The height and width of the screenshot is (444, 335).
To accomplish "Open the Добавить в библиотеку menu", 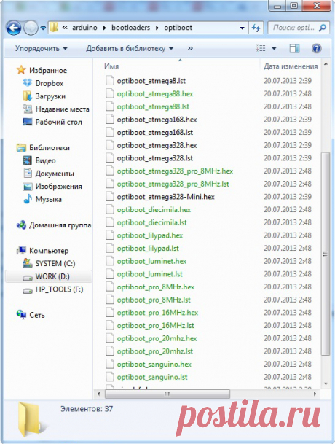I will (130, 48).
